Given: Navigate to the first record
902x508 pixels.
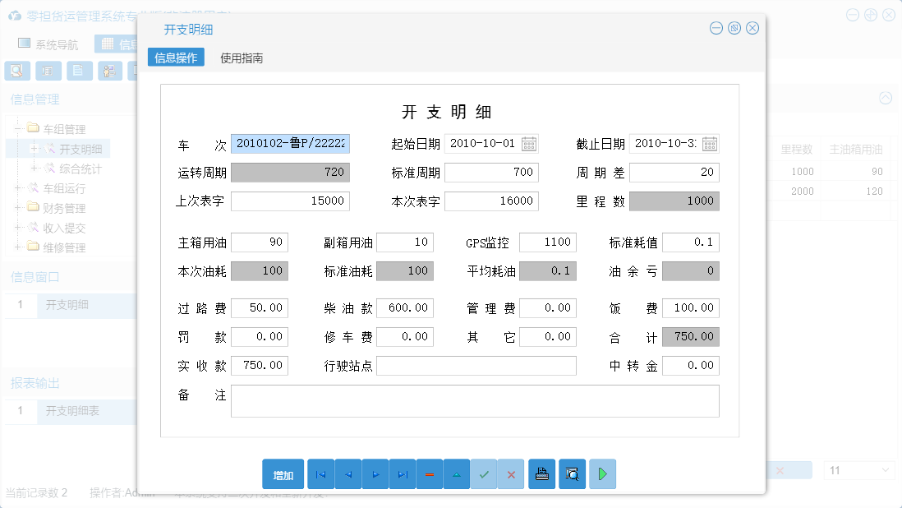Looking at the screenshot, I should tap(320, 474).
